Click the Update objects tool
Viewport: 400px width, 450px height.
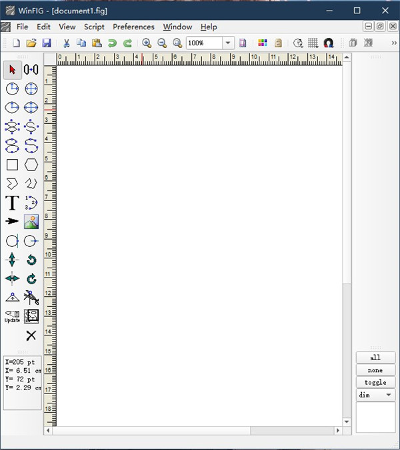[12, 316]
